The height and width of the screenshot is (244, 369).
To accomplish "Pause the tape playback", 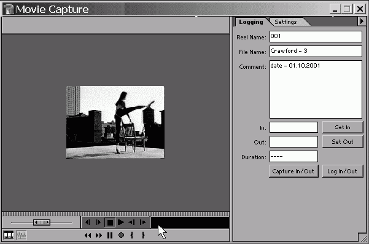I will (x=110, y=235).
